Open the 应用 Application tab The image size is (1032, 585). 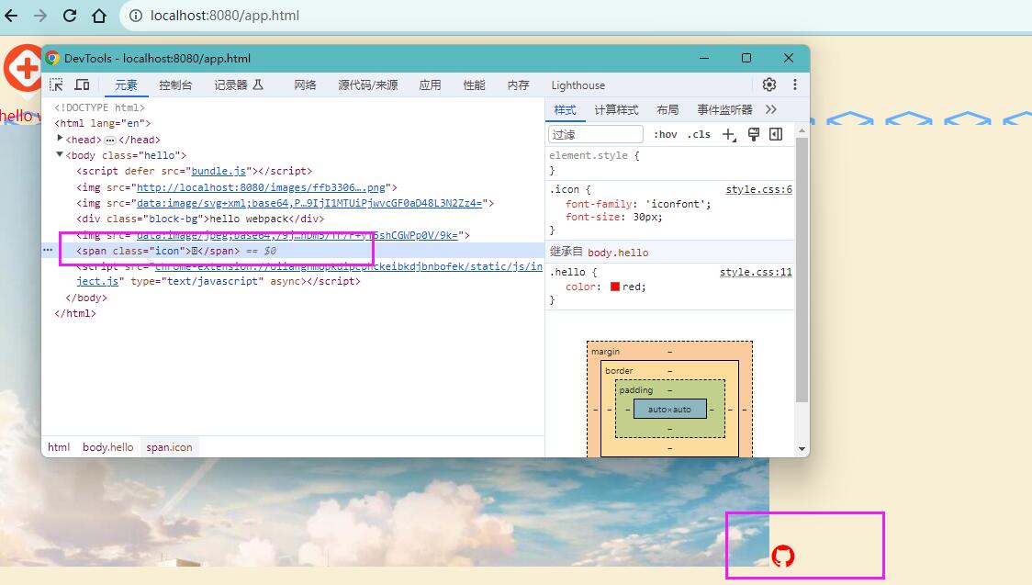pyautogui.click(x=430, y=84)
